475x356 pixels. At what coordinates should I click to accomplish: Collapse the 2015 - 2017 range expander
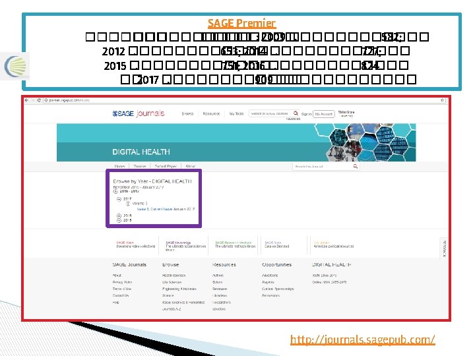[x=115, y=191]
